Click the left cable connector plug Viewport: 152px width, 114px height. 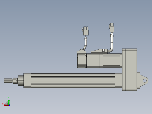(86, 31)
